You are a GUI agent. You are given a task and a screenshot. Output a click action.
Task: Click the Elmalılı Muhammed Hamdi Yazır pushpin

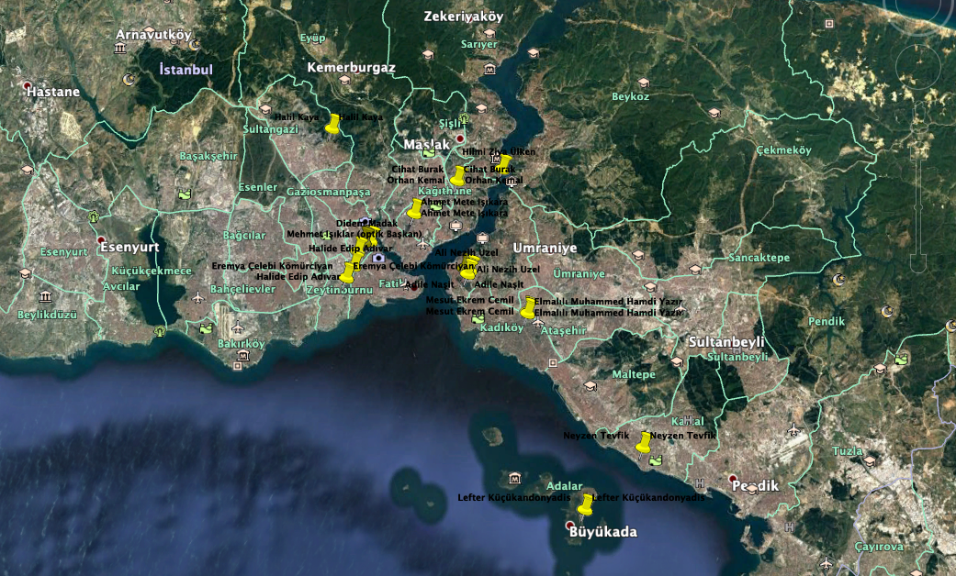529,307
